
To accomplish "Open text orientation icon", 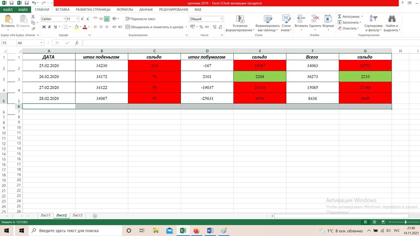I will click(114, 19).
